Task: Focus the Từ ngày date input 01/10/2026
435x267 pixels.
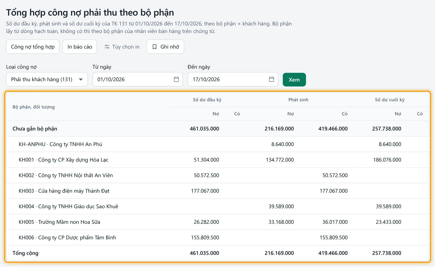Action: click(x=138, y=79)
